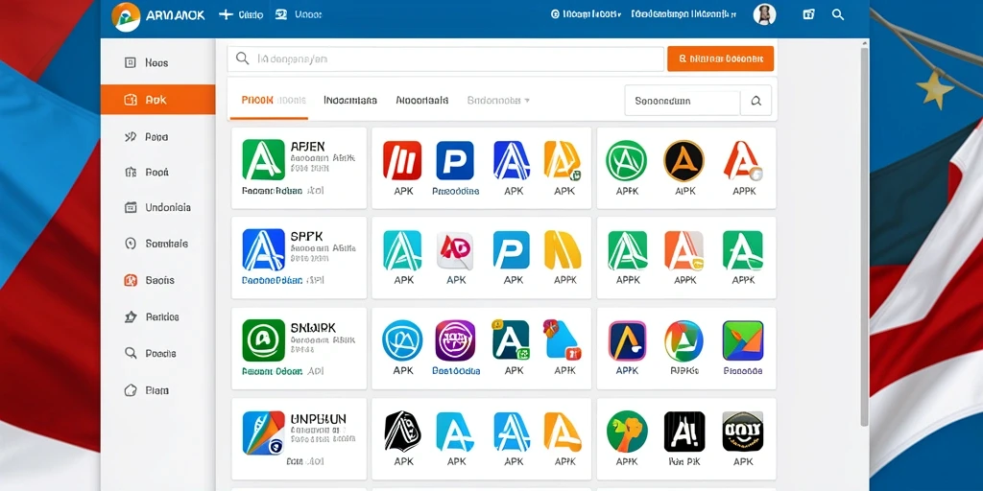Click the UNPUBUN app title
This screenshot has width=983, height=491.
(319, 418)
